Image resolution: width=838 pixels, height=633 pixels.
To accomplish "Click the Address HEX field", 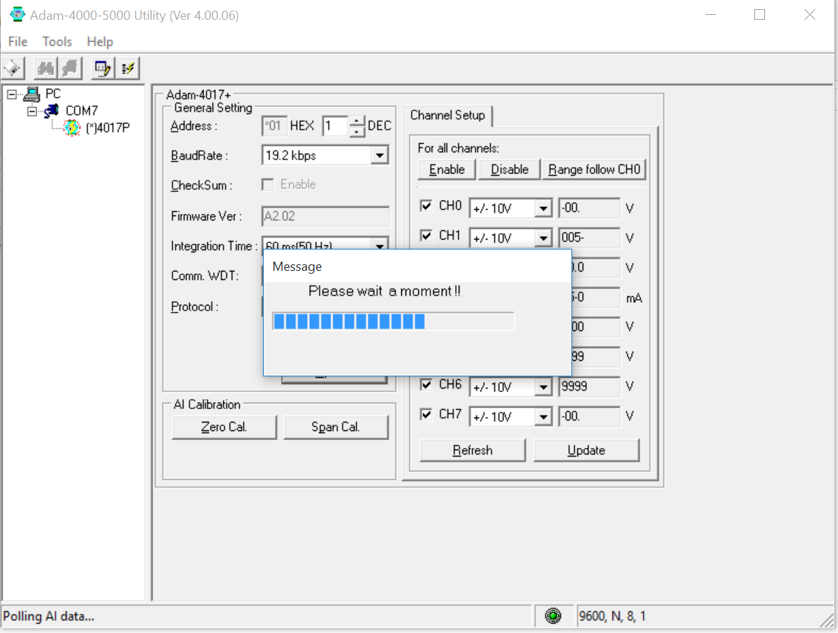I will click(x=274, y=126).
